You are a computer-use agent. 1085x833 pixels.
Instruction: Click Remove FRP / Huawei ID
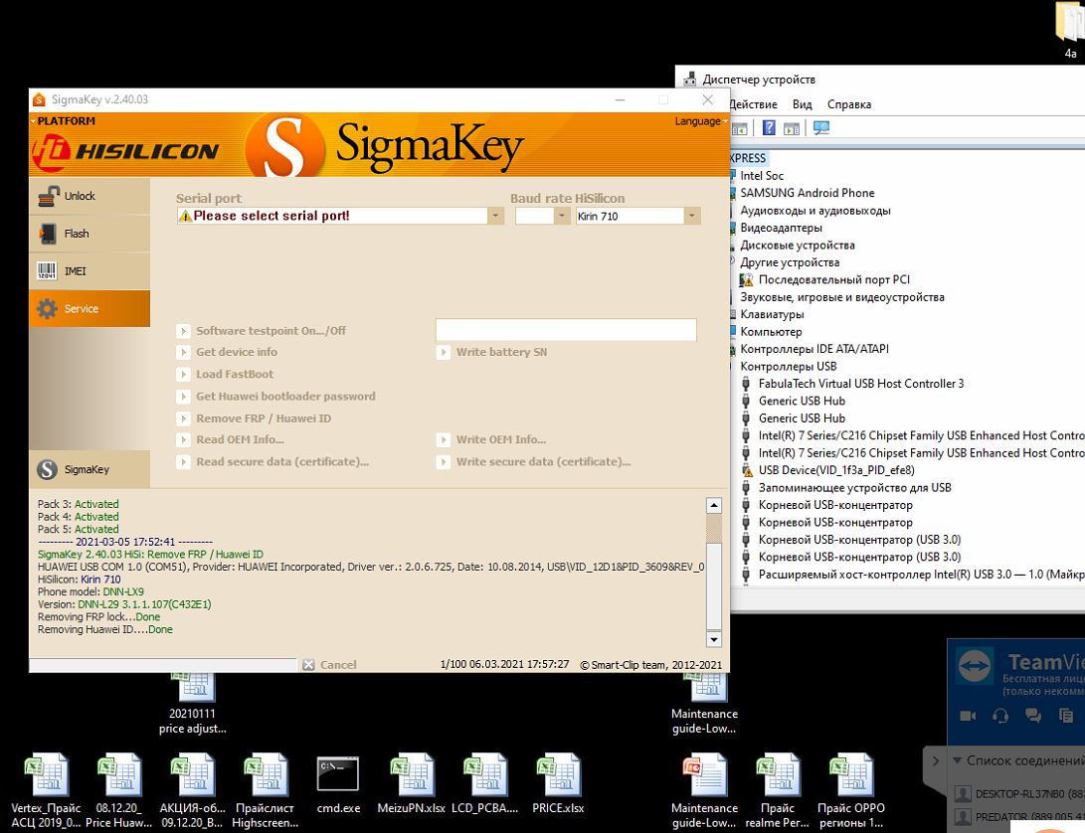(x=255, y=418)
